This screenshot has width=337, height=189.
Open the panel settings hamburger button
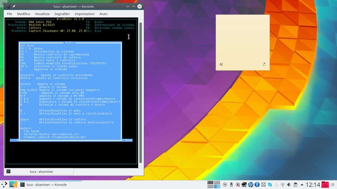333,185
